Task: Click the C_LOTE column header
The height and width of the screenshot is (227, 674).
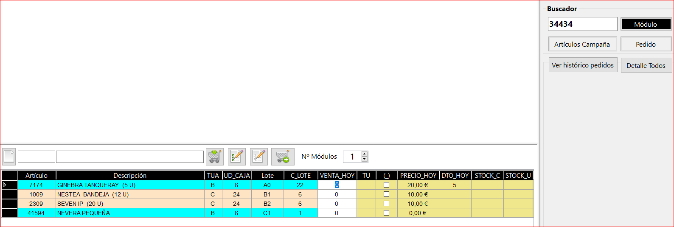Action: tap(300, 175)
